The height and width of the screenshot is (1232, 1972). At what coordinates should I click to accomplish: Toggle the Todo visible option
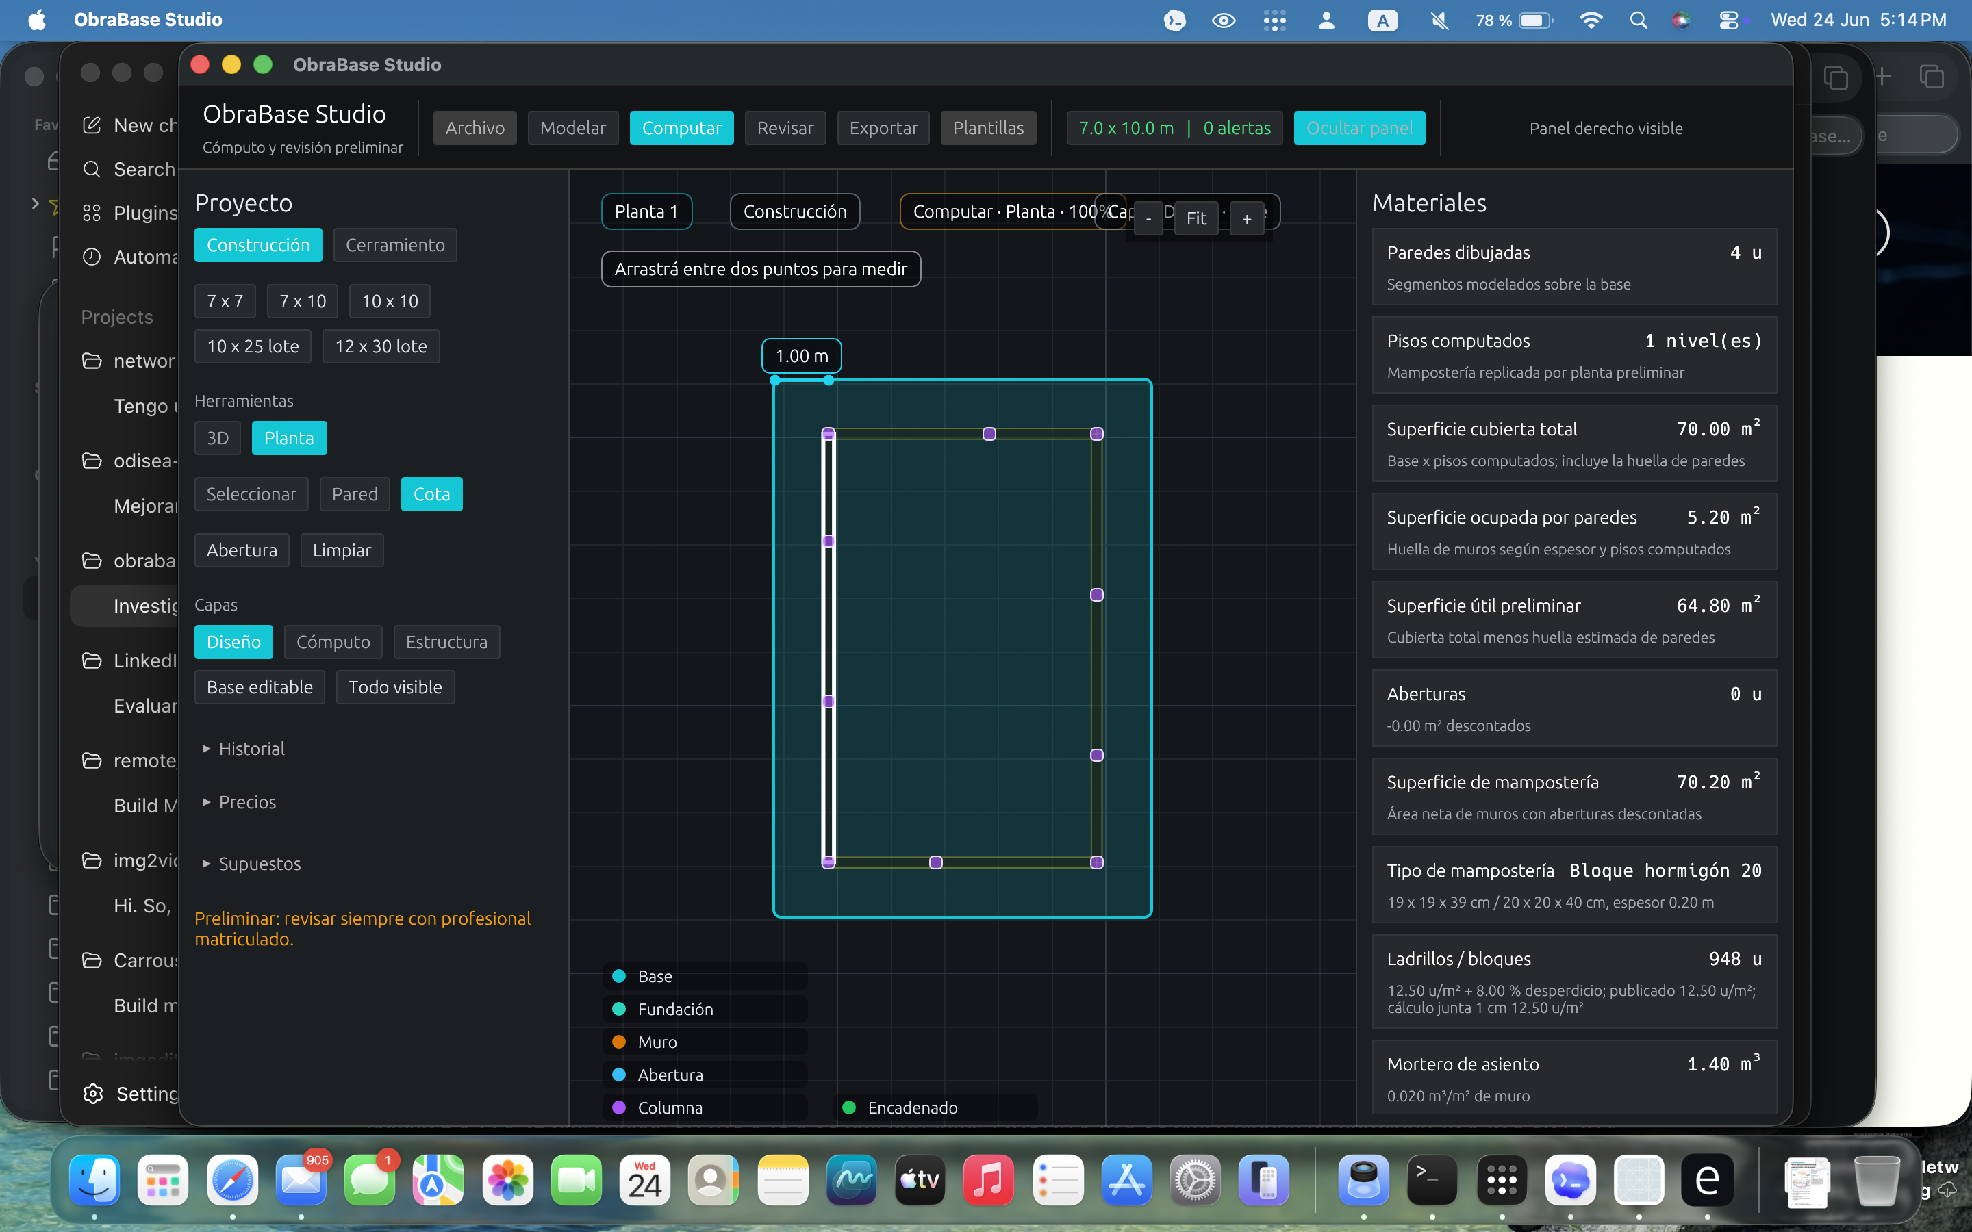pyautogui.click(x=395, y=688)
